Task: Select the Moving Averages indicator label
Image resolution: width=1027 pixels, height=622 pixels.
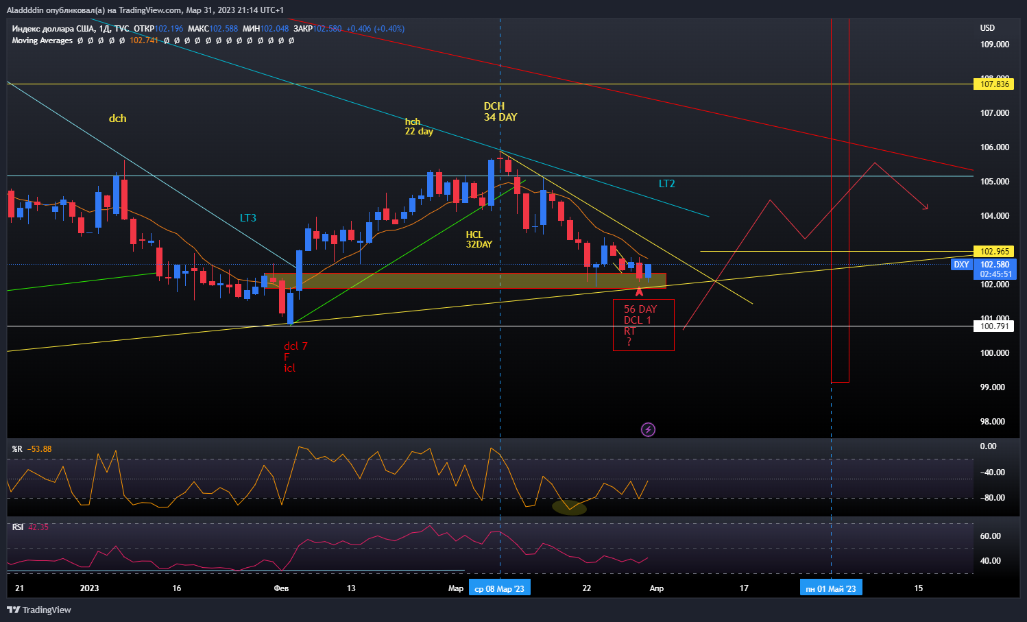Action: 42,40
